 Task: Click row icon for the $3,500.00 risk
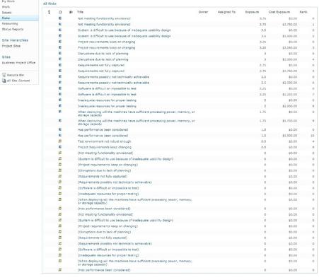[x=60, y=36]
